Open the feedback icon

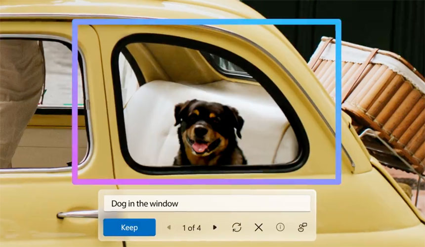[x=302, y=227]
